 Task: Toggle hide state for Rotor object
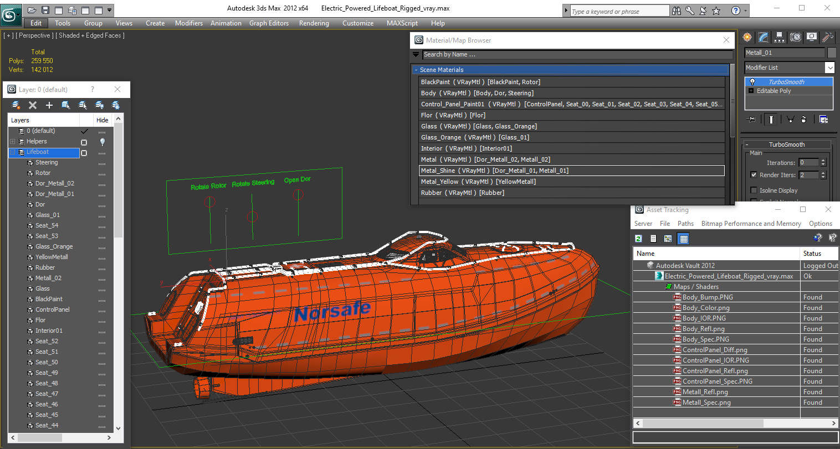[x=102, y=174]
